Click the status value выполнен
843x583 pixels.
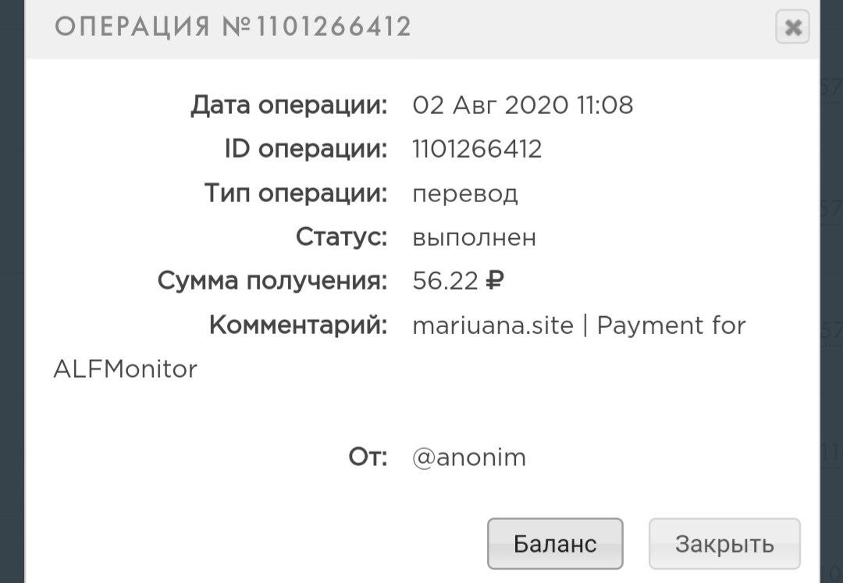[x=474, y=237]
